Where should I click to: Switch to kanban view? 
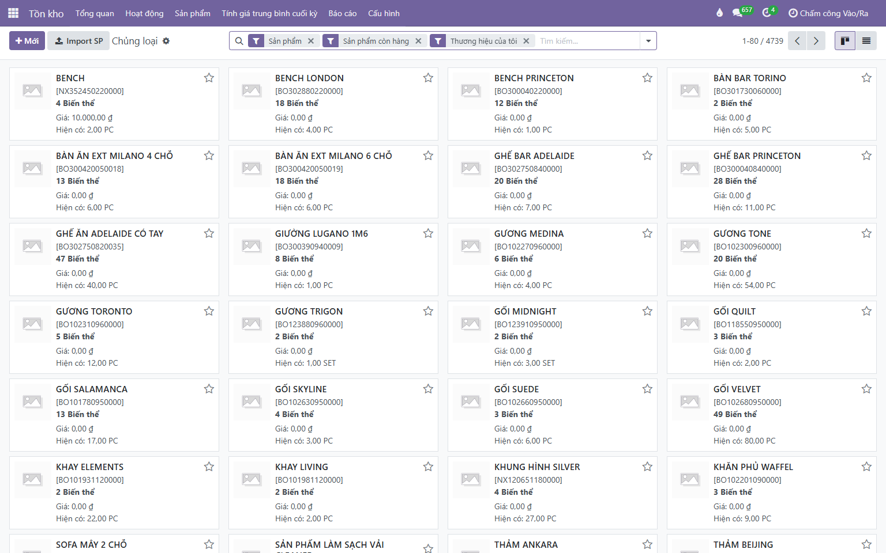click(x=845, y=41)
